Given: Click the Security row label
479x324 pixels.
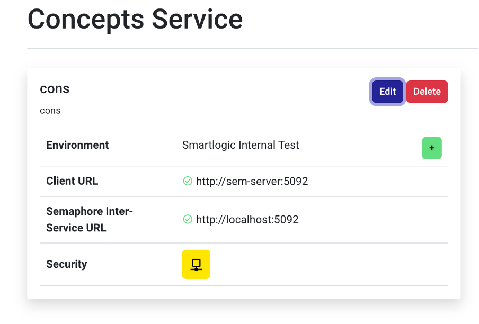Looking at the screenshot, I should click(x=66, y=264).
